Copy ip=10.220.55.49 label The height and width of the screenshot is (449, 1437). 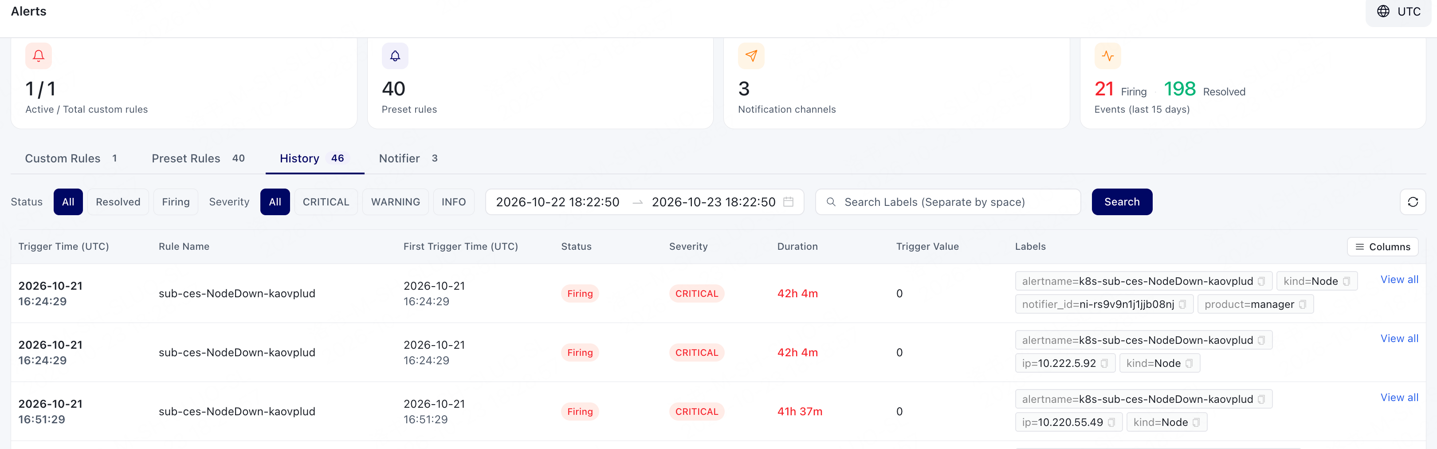pos(1111,422)
